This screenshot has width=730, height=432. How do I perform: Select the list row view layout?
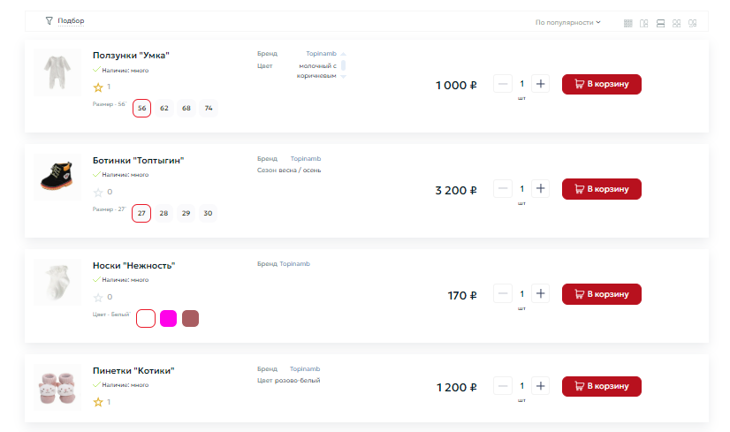660,23
